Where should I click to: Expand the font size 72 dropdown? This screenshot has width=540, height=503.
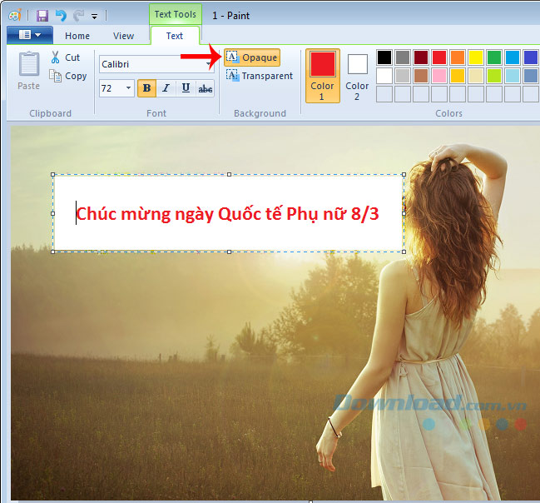128,88
